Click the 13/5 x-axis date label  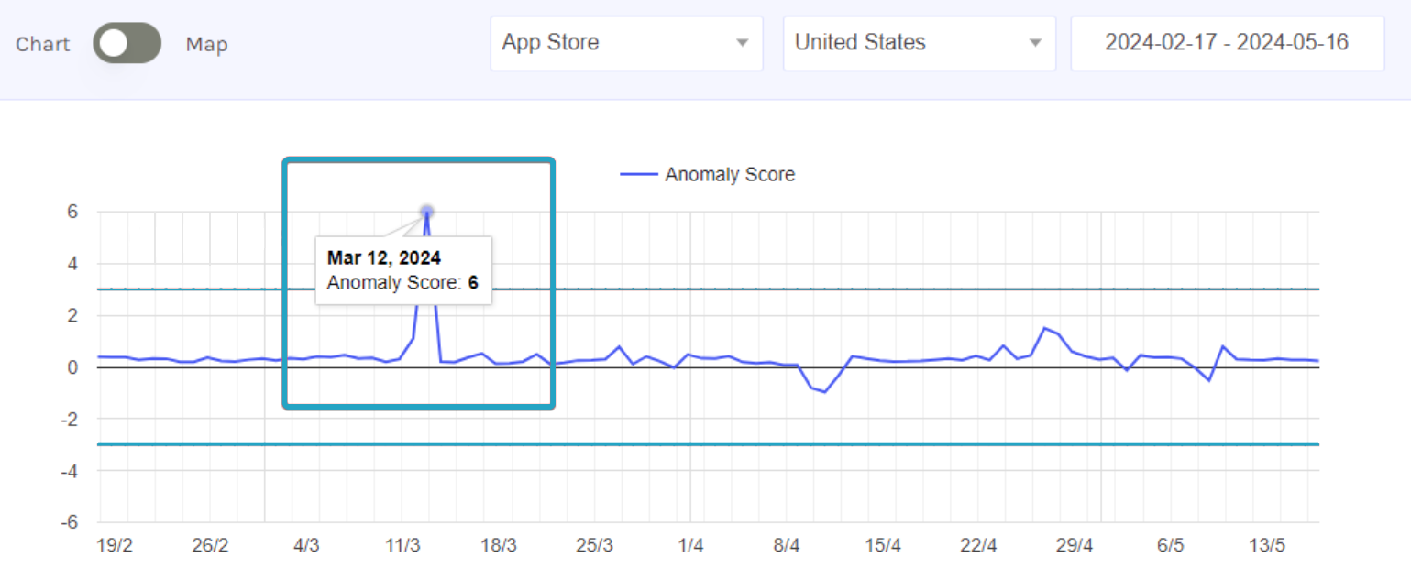click(x=1266, y=546)
